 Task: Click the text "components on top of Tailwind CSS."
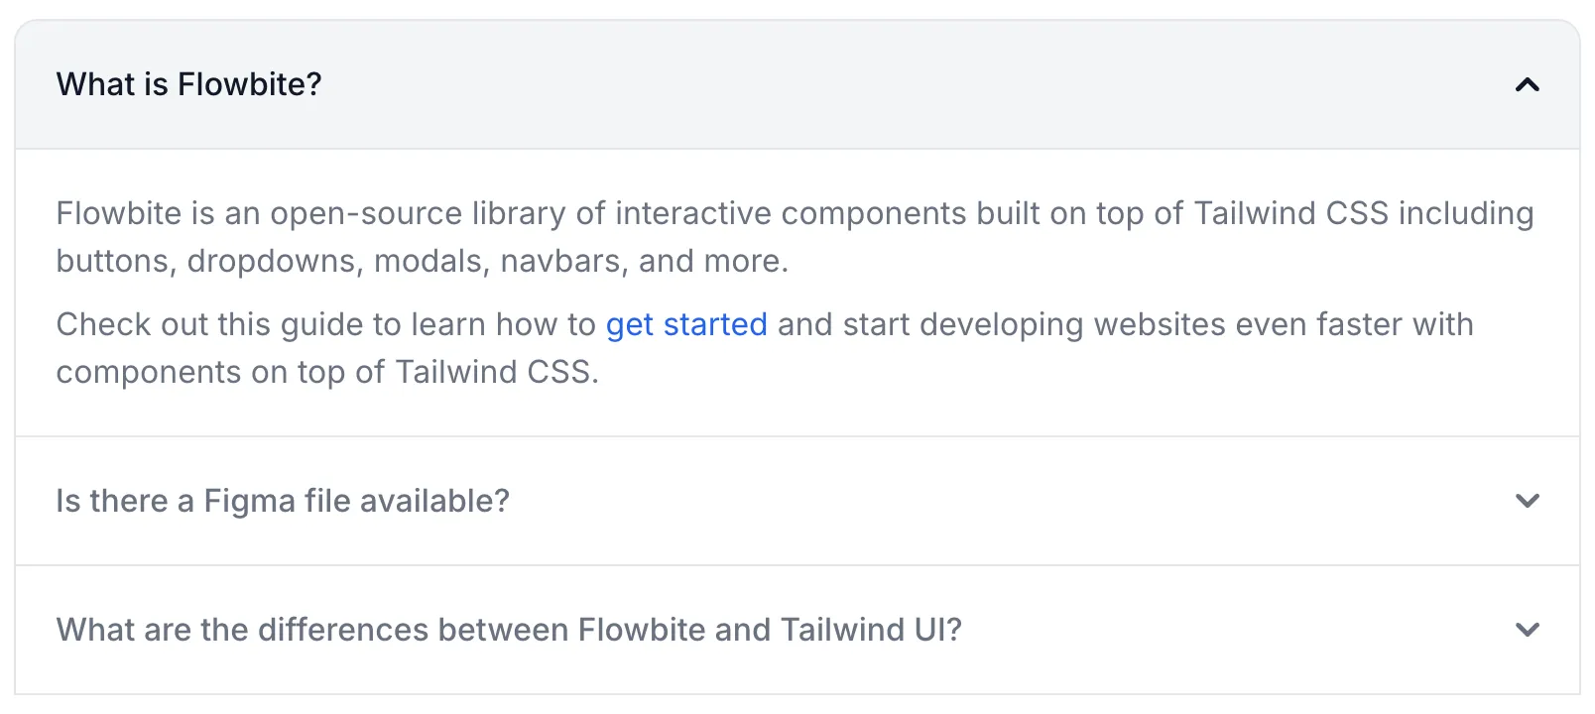pos(327,372)
